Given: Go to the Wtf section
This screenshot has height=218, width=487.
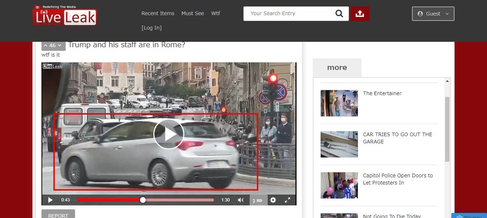Looking at the screenshot, I should [x=215, y=13].
